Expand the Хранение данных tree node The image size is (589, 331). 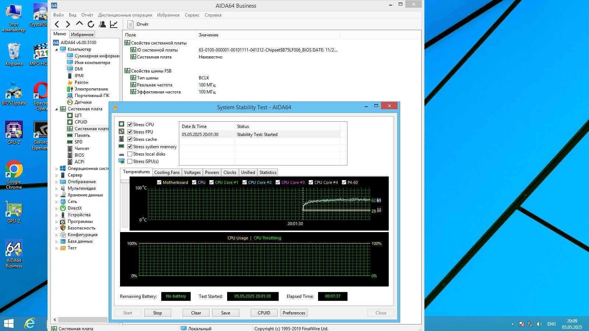(x=56, y=195)
